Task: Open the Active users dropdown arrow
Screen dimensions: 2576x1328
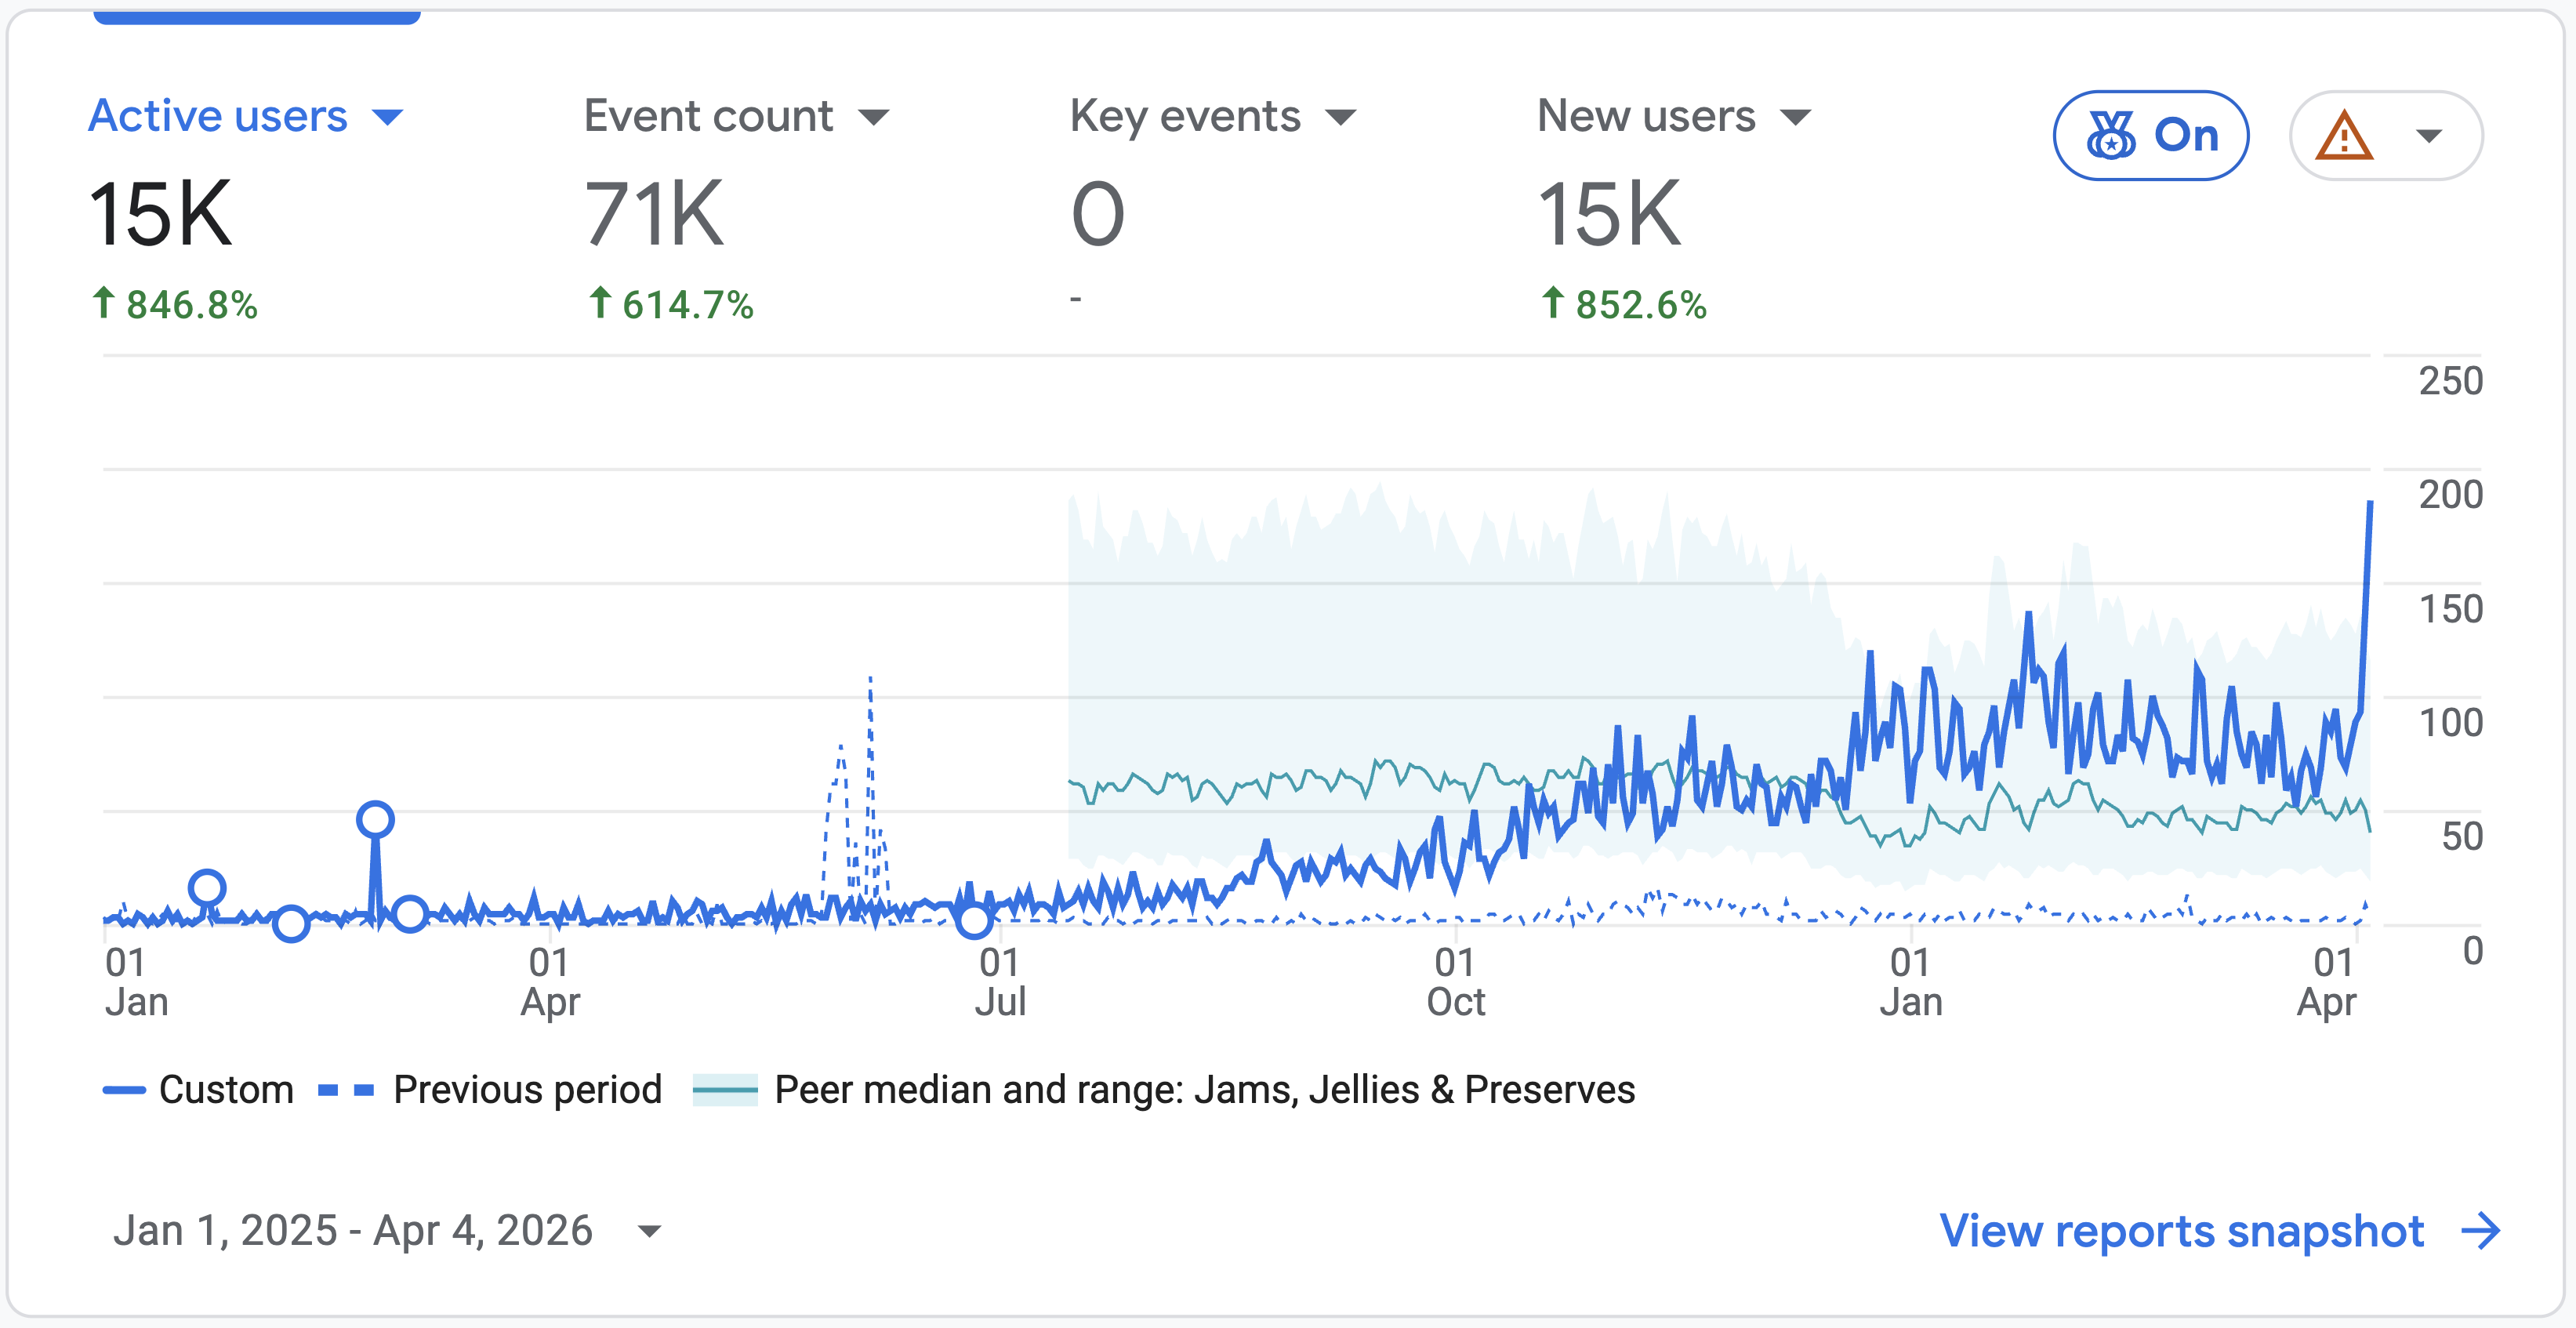Action: click(387, 118)
